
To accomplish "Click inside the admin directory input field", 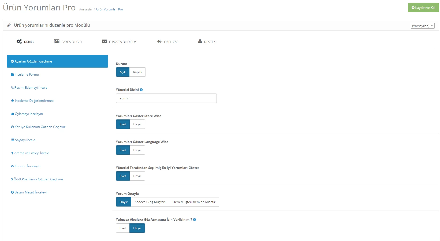I will [166, 98].
